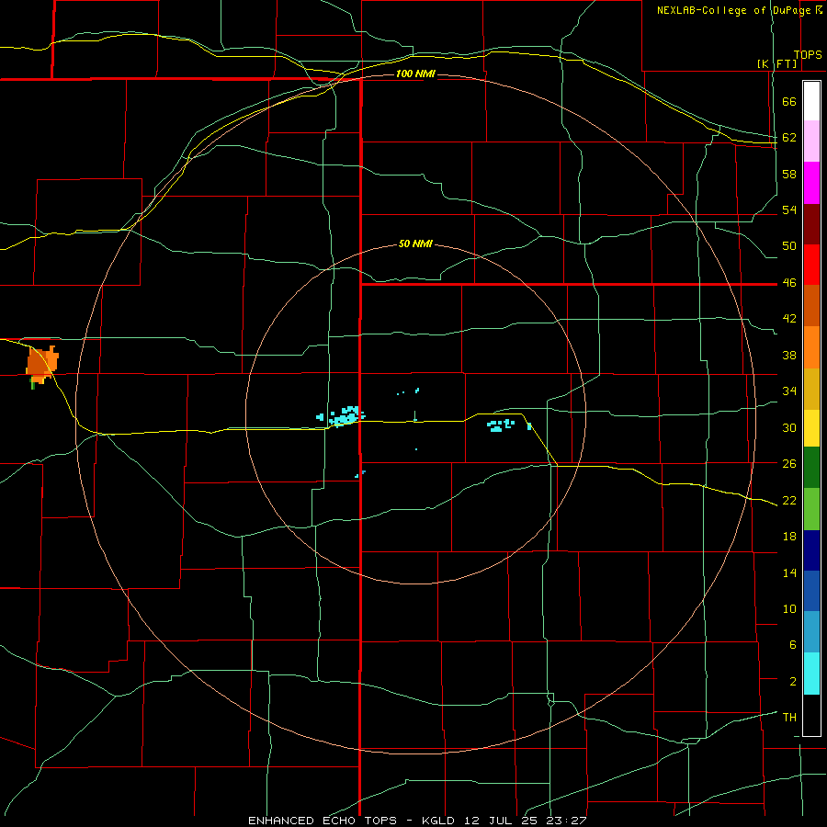Image resolution: width=827 pixels, height=827 pixels.
Task: Click the medium blue legend swatch
Action: pyautogui.click(x=811, y=591)
